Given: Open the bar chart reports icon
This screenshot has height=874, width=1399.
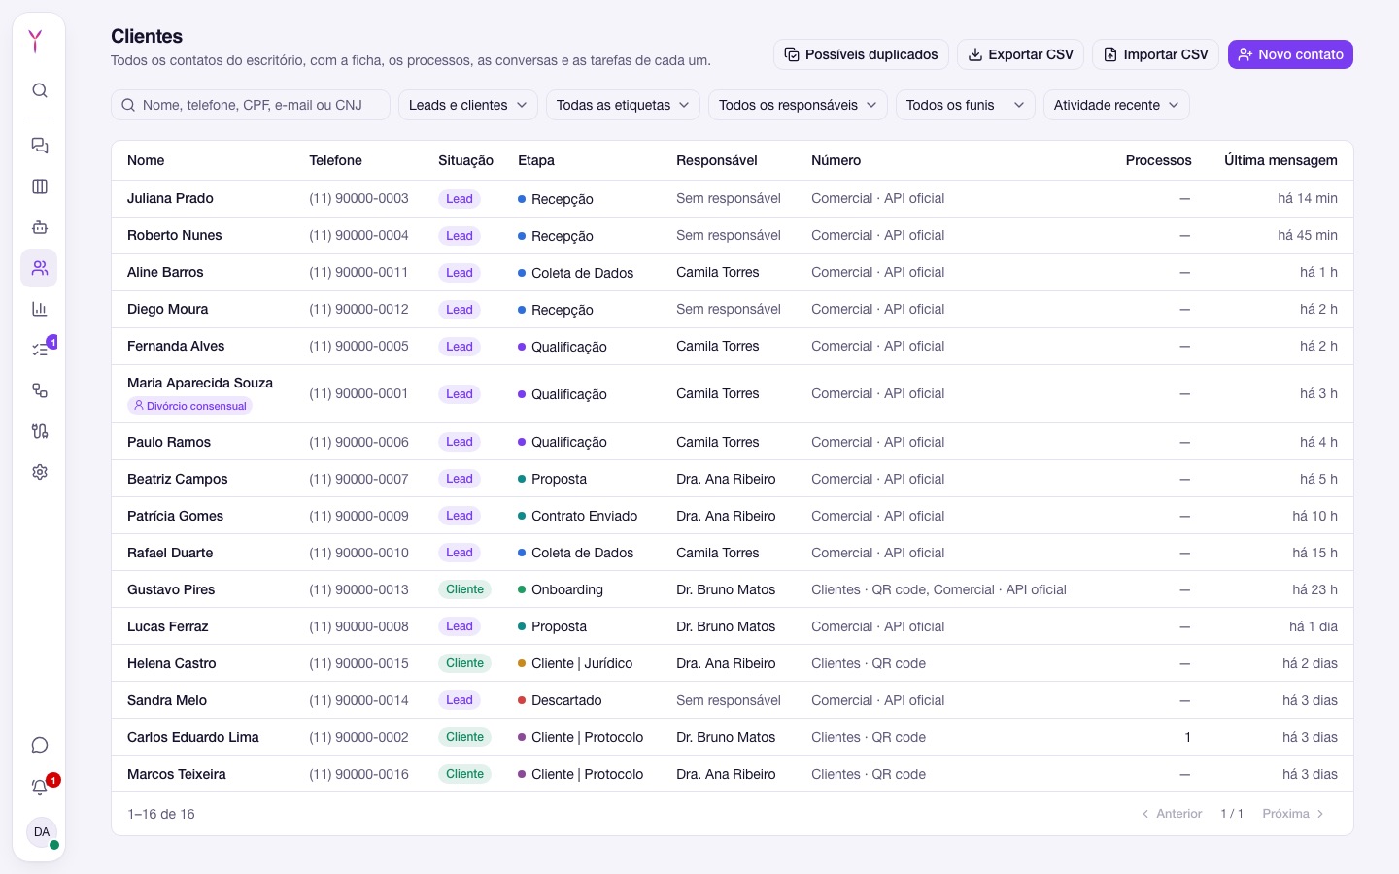Looking at the screenshot, I should [x=40, y=309].
